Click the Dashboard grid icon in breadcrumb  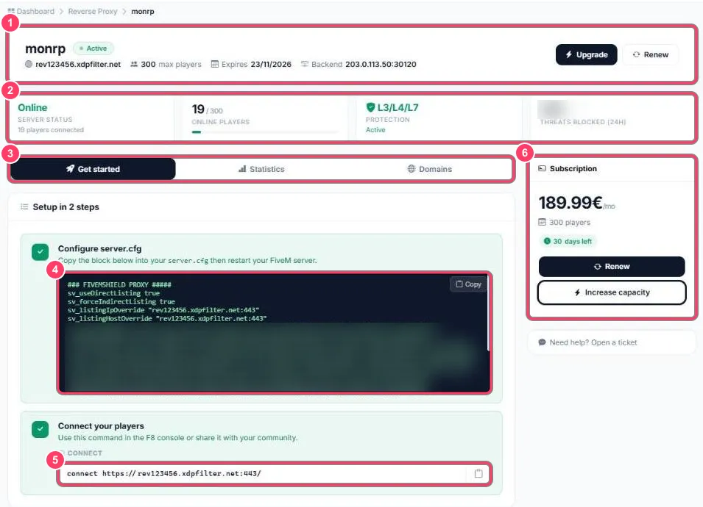(11, 11)
